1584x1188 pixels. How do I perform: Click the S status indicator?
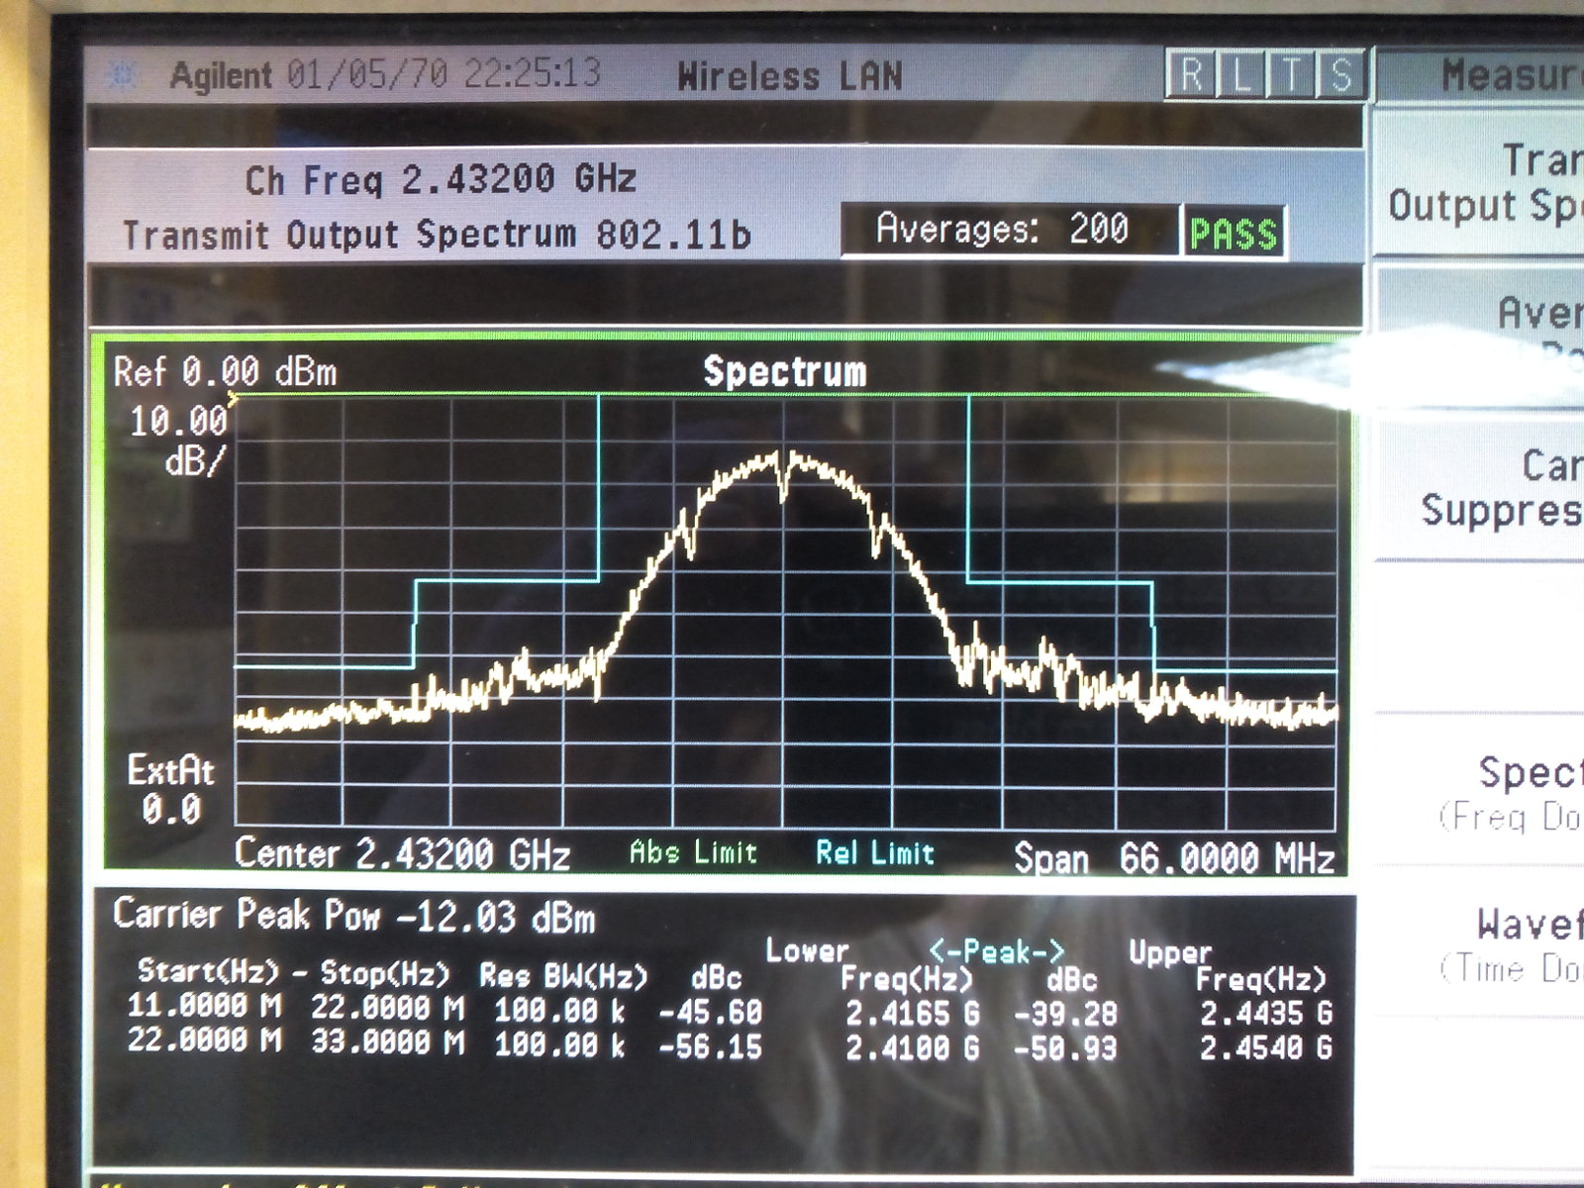tap(1340, 75)
